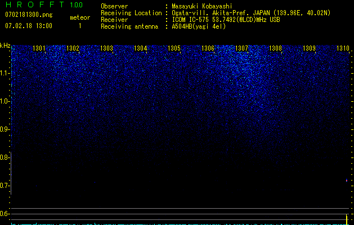The width and height of the screenshot is (354, 225).
Task: Click the meteor count value 1
Action: click(80, 26)
